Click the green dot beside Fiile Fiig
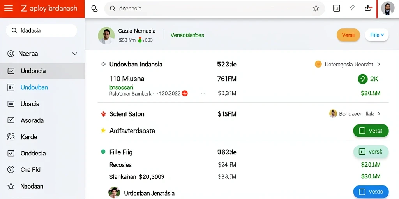 (103, 152)
